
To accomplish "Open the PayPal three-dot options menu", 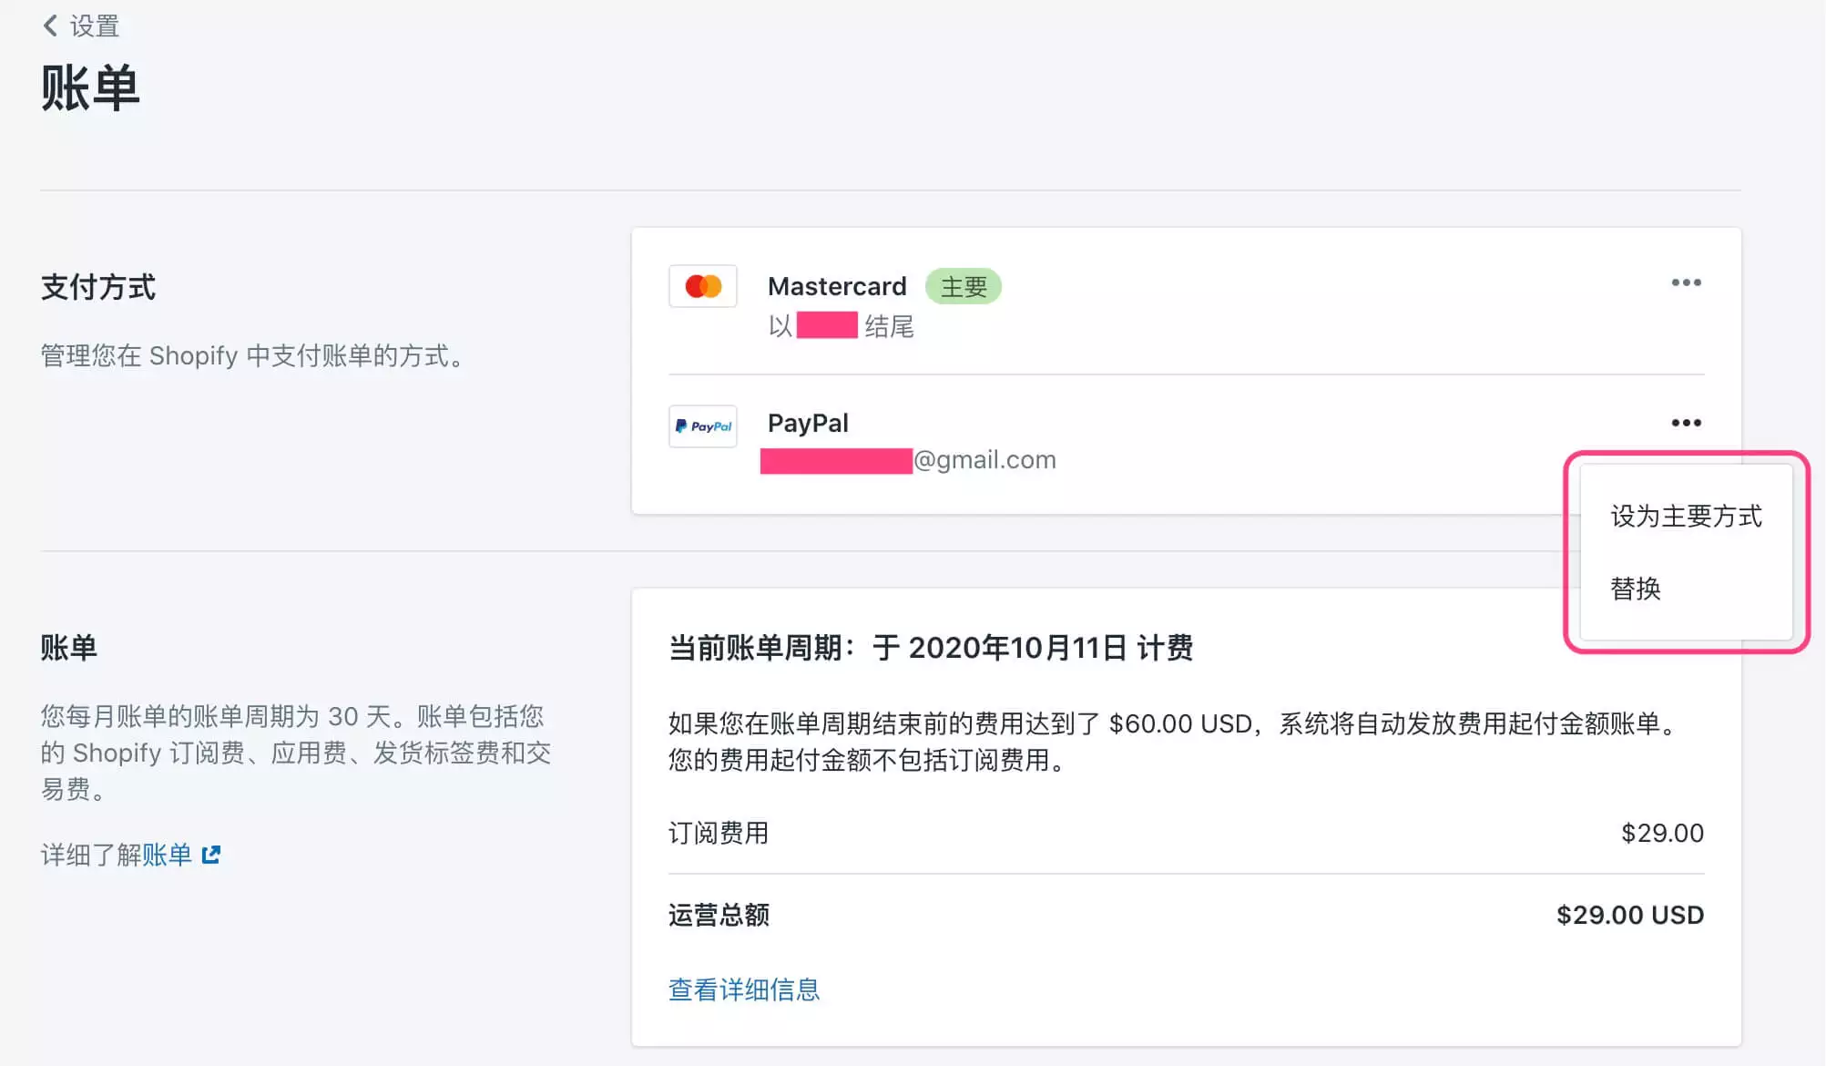I will click(1686, 423).
